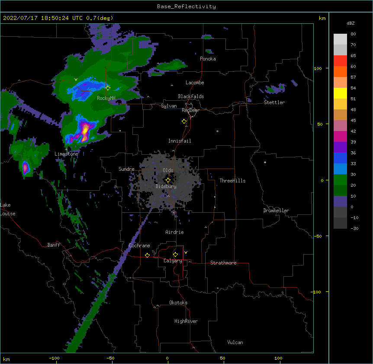373x364 pixels.
Task: Select the Banff town label
Action: pyautogui.click(x=54, y=245)
